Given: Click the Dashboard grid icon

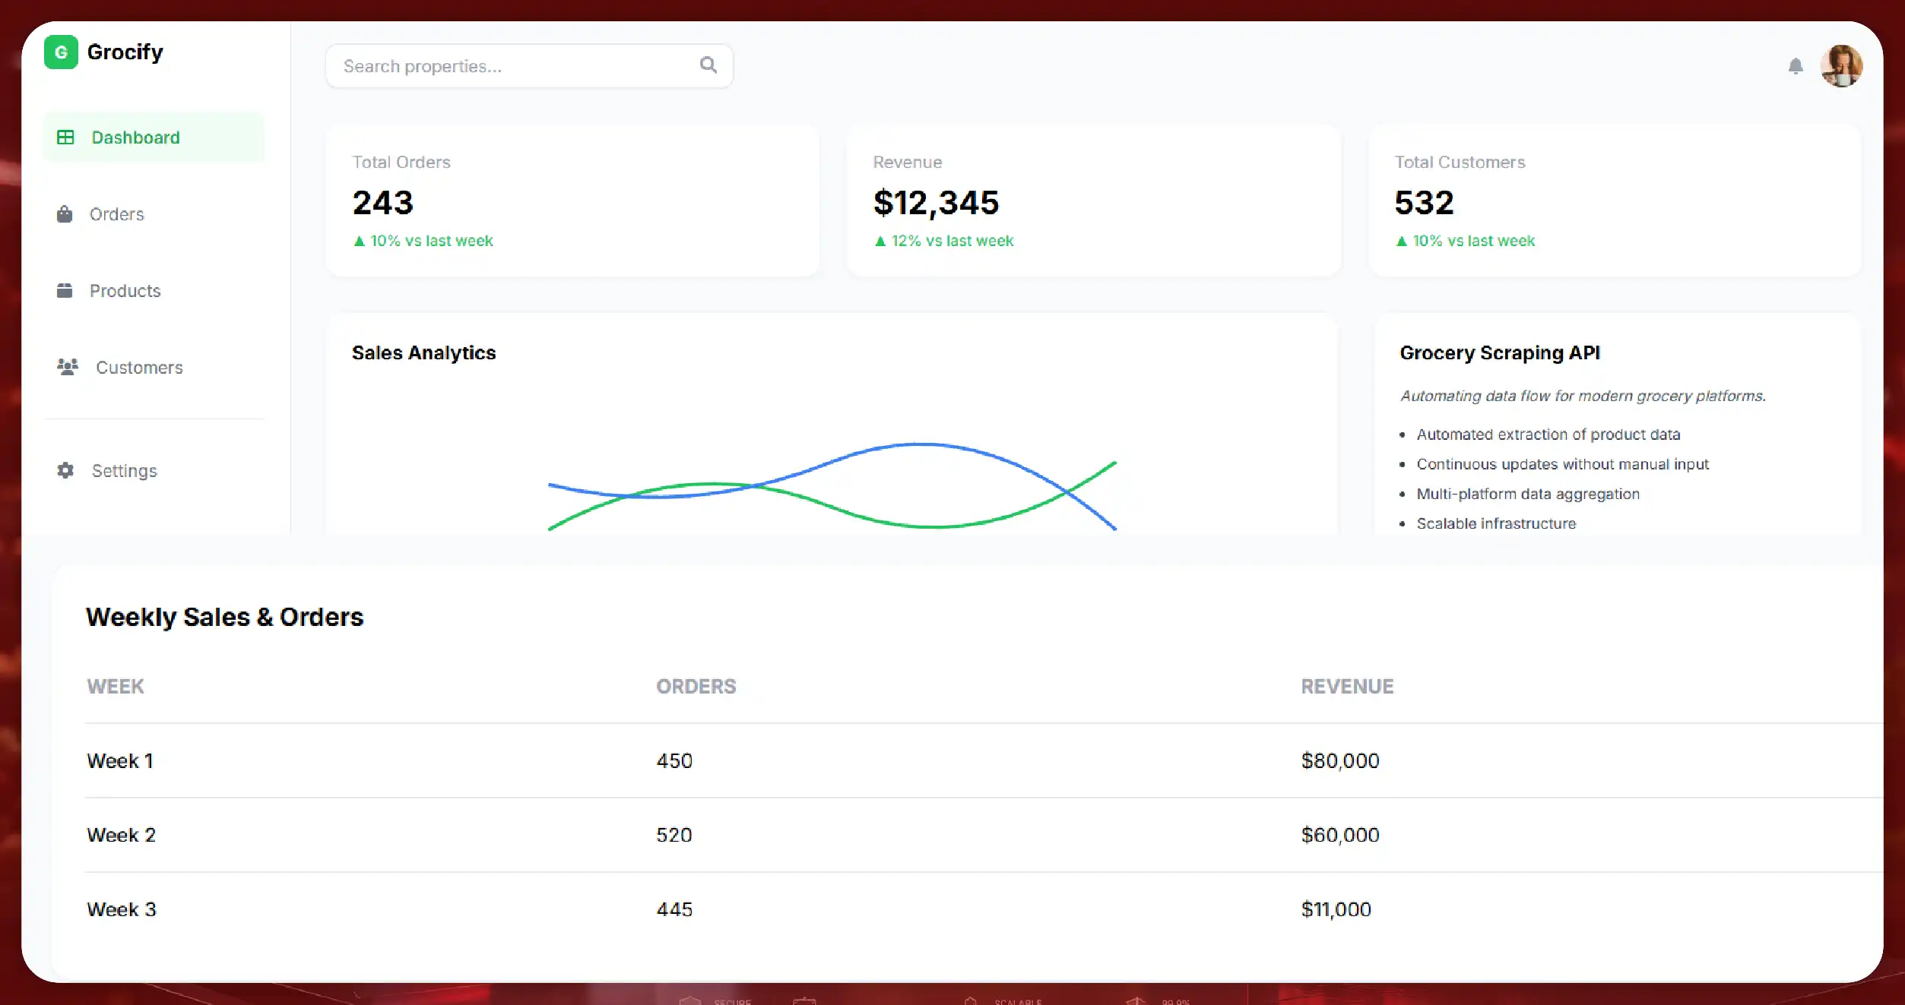Looking at the screenshot, I should point(65,137).
